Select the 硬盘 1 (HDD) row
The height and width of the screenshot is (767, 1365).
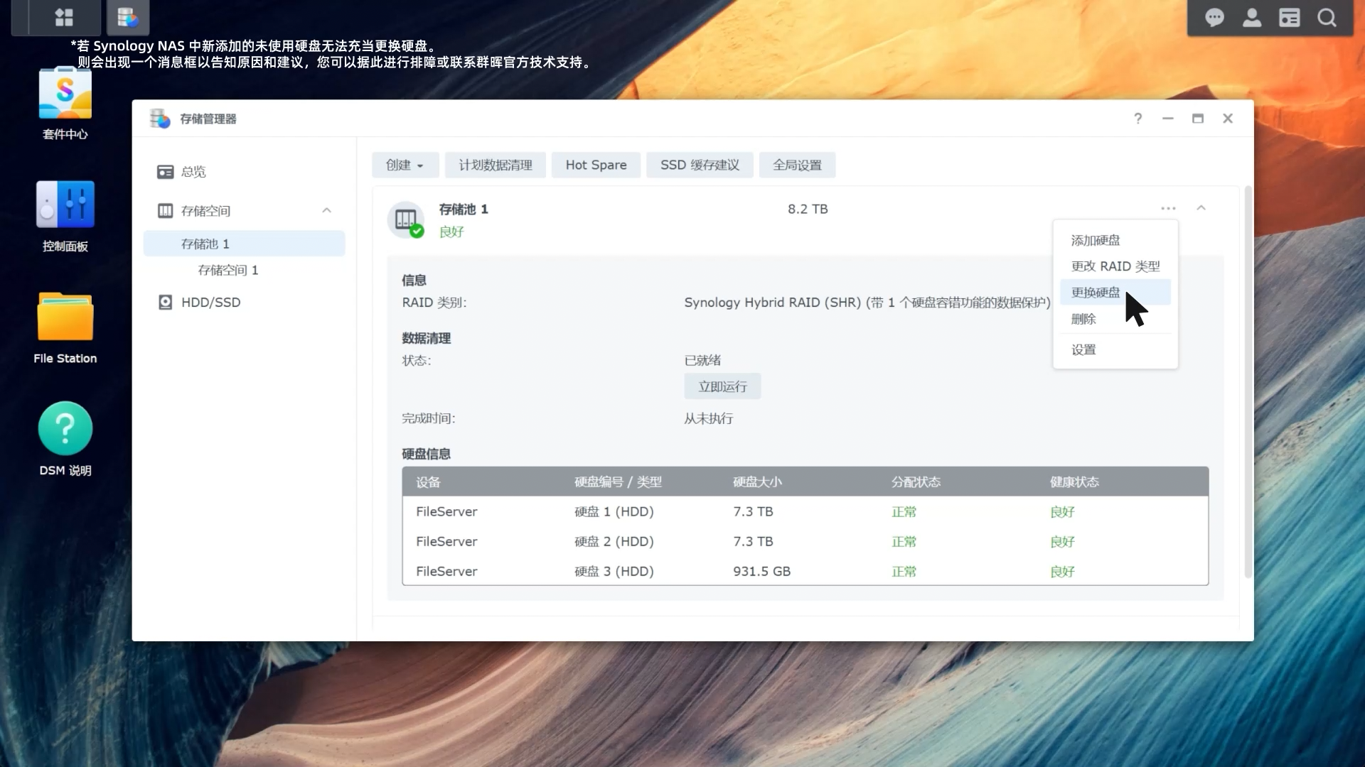tap(805, 511)
